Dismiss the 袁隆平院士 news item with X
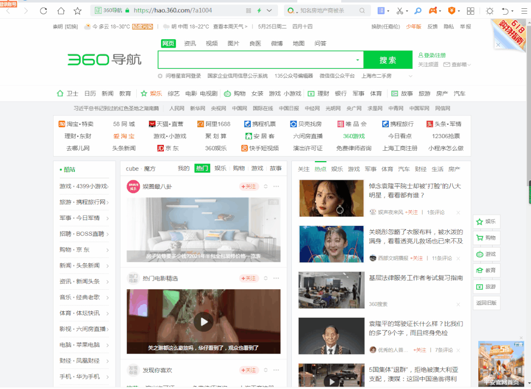531x389 pixels. (x=458, y=212)
